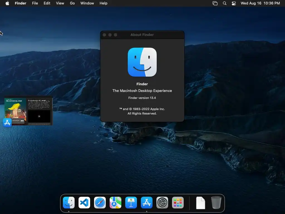Open Keynote from the Dock
Screen dimensions: 285x214
(131, 203)
